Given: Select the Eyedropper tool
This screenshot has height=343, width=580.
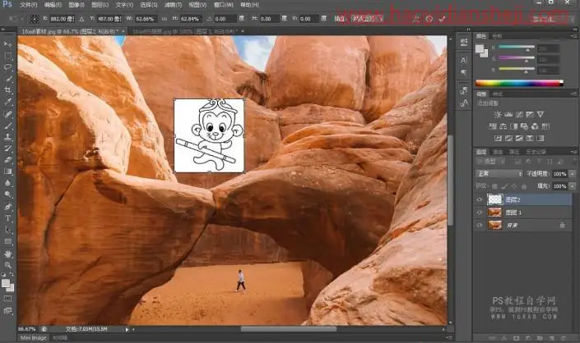Looking at the screenshot, I should click(x=7, y=103).
